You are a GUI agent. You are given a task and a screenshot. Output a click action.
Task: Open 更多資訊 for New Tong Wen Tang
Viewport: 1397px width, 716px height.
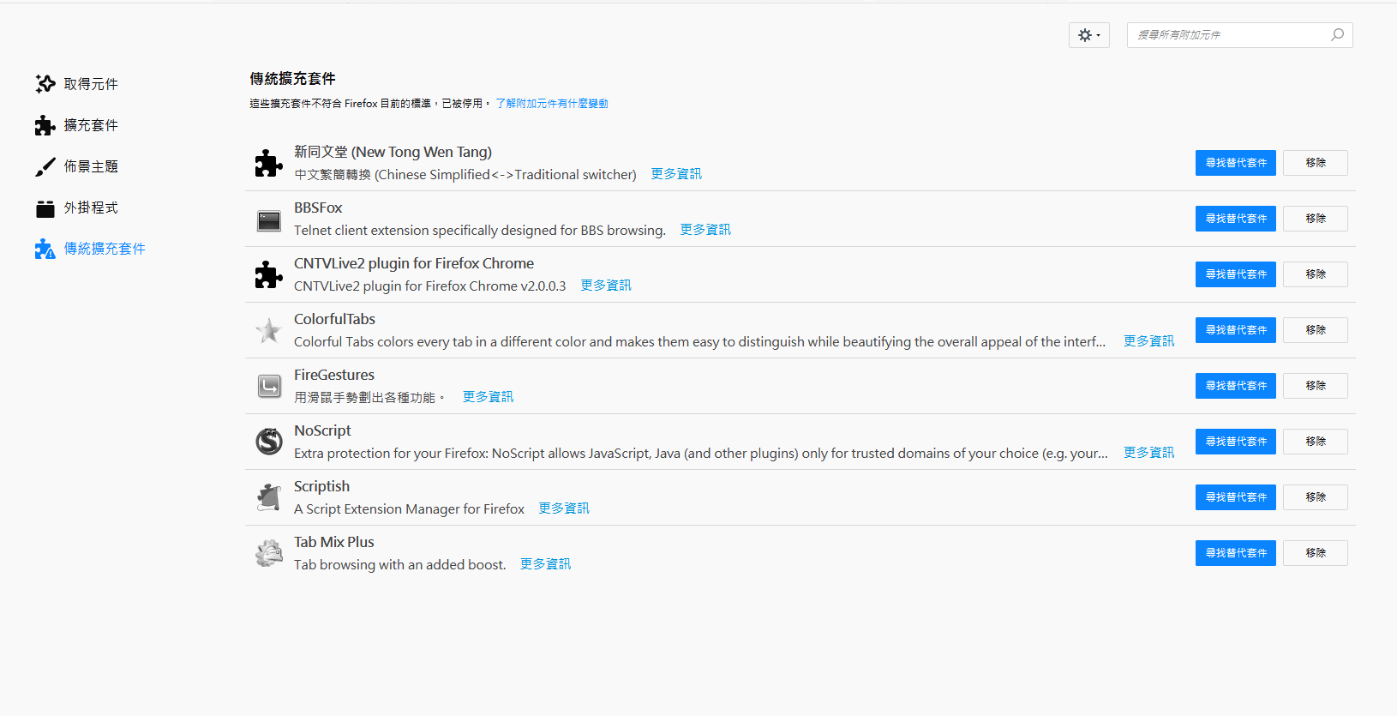tap(676, 174)
